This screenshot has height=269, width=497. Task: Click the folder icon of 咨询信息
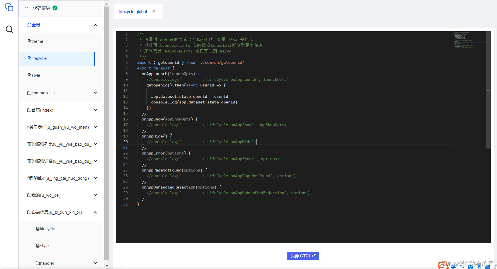(x=29, y=212)
